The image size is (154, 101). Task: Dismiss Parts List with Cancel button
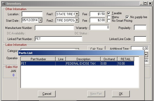pos(47,94)
